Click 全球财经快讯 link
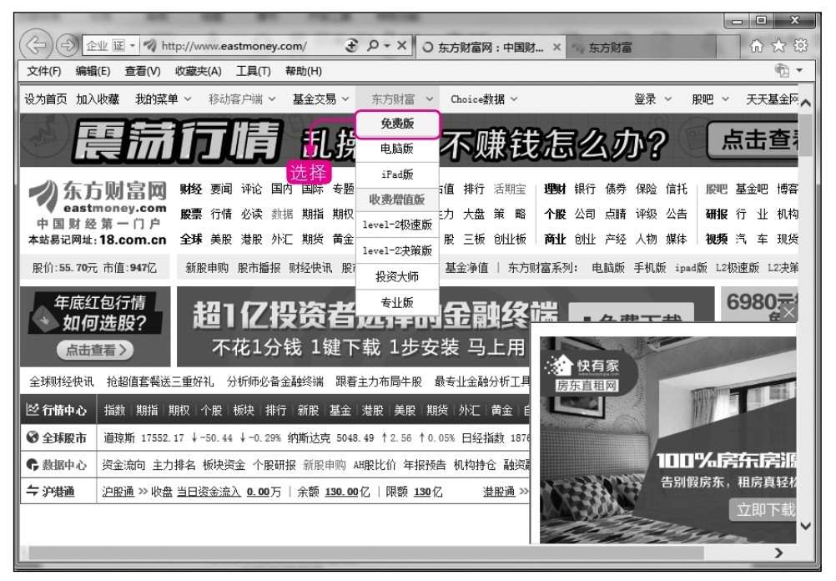 [61, 382]
